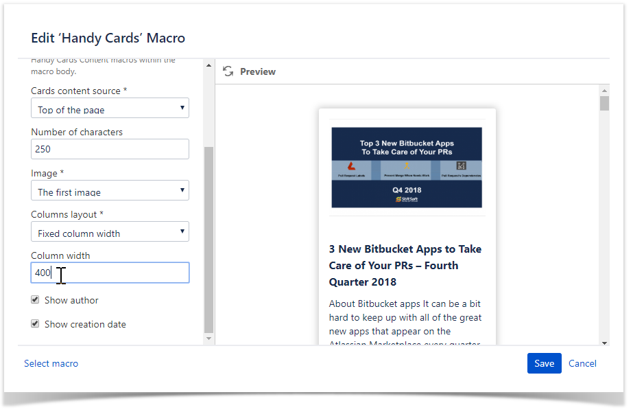Screen dimensions: 633x412
Task: Click the up arrow of the settings panel scrollbar
Action: (209, 65)
